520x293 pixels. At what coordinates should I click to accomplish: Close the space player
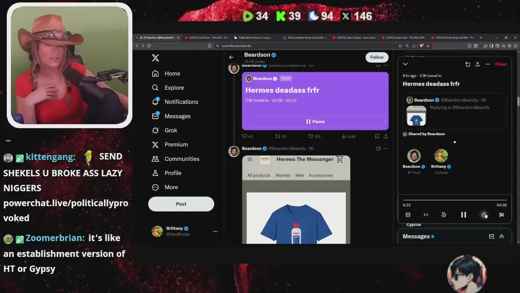click(x=500, y=64)
